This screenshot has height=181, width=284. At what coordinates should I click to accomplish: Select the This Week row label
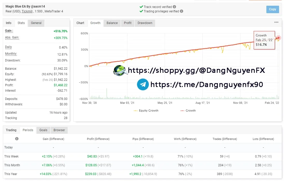click(11, 156)
